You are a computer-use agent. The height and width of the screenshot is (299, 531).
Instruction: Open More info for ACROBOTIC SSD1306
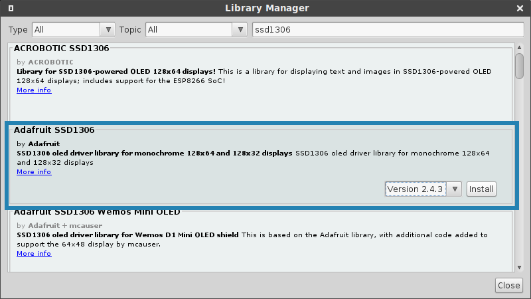pos(34,90)
